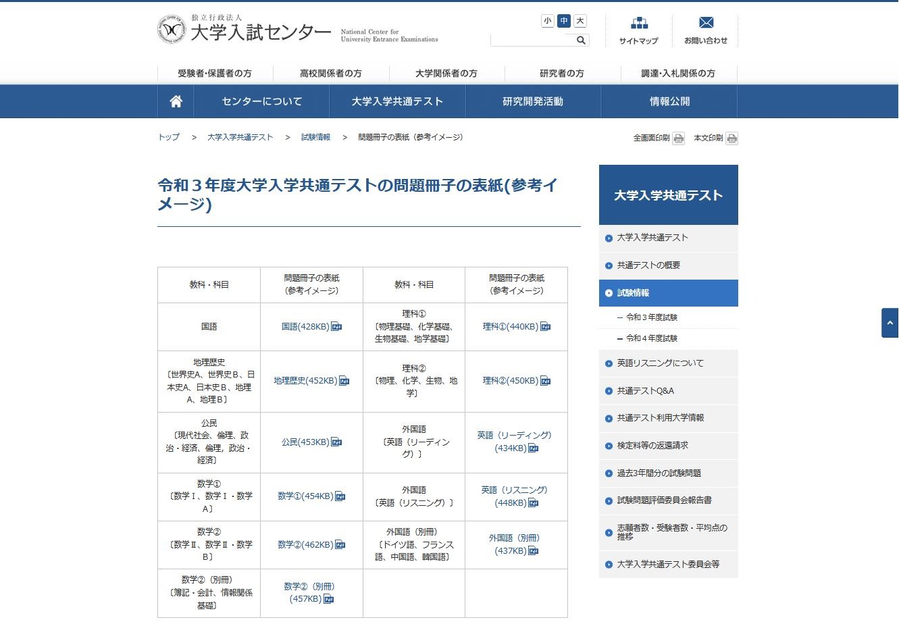Click the body-text print printer icon
Viewport: 899px width, 624px height.
coord(731,138)
